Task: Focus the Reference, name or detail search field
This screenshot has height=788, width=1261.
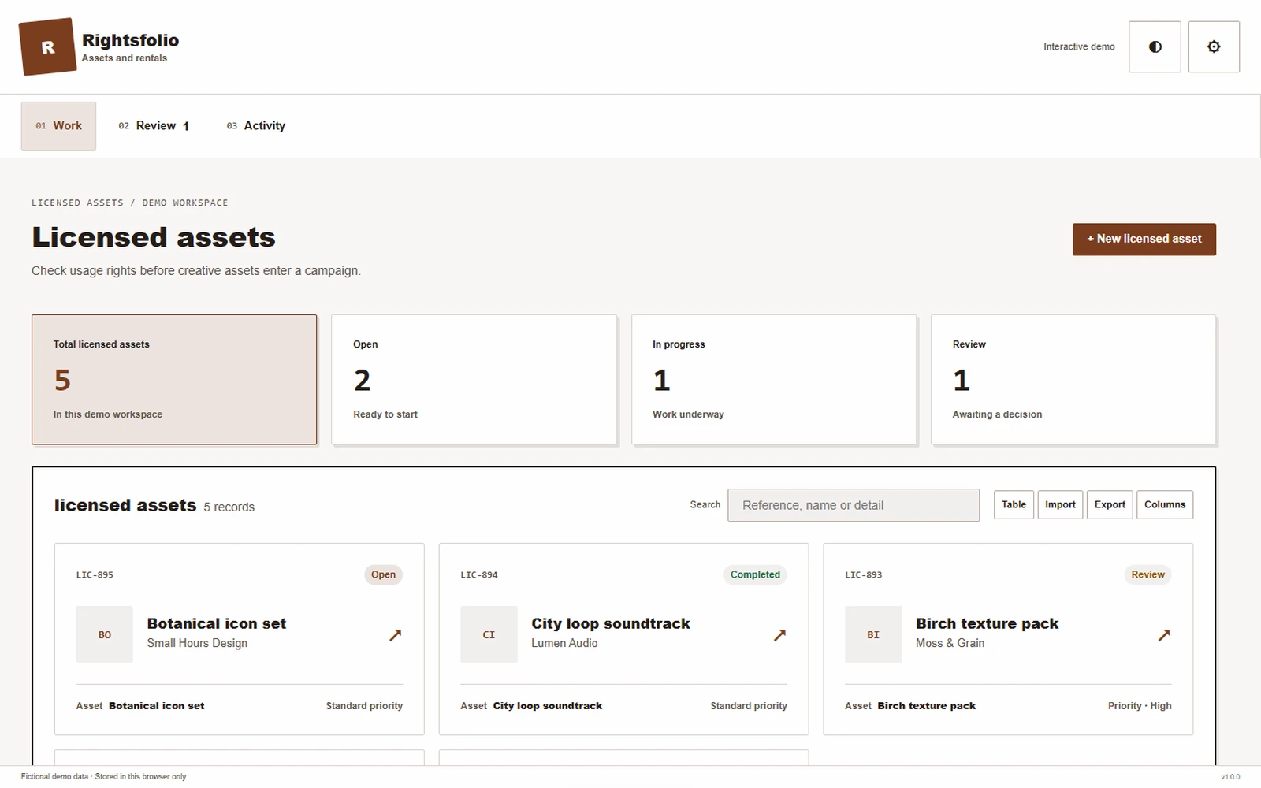Action: [854, 505]
